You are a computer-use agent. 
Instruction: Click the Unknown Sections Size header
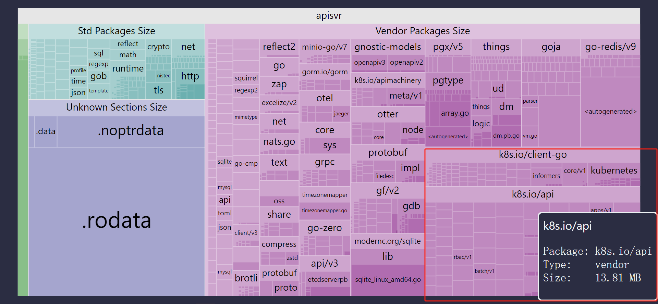[x=117, y=107]
